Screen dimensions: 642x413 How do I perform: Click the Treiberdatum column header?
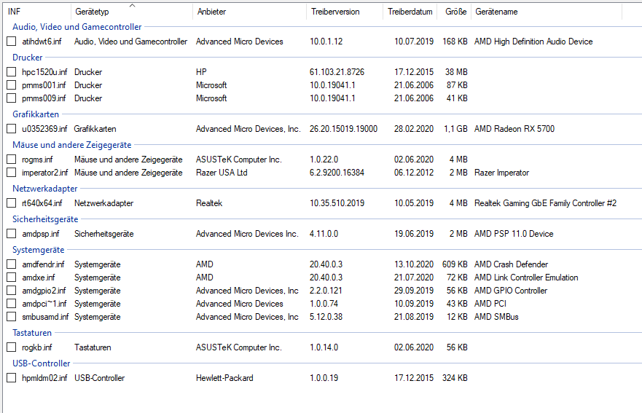(410, 12)
